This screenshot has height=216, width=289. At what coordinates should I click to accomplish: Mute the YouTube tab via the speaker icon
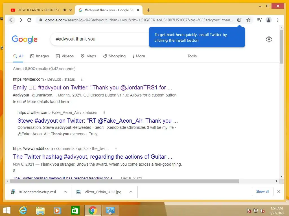pyautogui.click(x=65, y=10)
